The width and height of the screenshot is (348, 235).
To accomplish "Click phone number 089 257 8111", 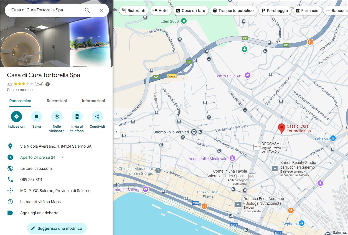I will click(x=31, y=180).
